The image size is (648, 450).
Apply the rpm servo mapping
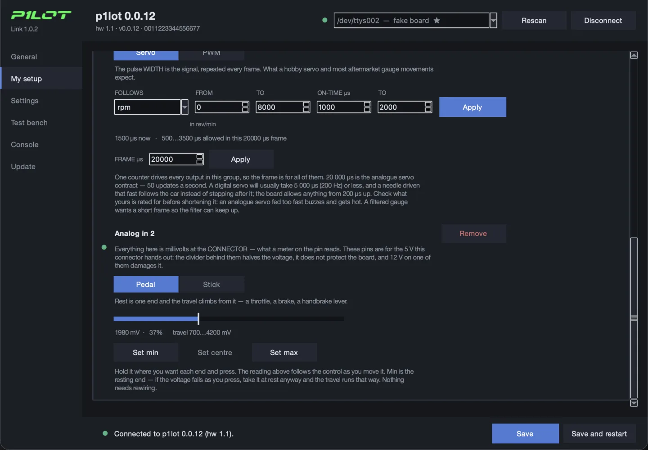(x=472, y=107)
